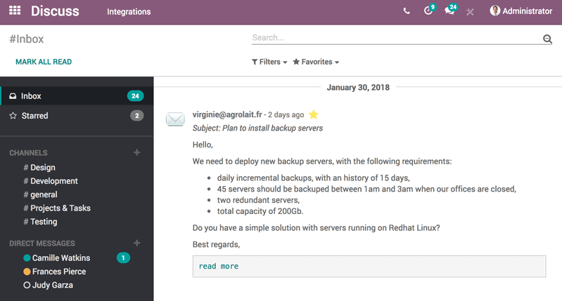Viewport: 562px width, 301px height.
Task: Open chat with Camille Watkins
Action: [61, 257]
